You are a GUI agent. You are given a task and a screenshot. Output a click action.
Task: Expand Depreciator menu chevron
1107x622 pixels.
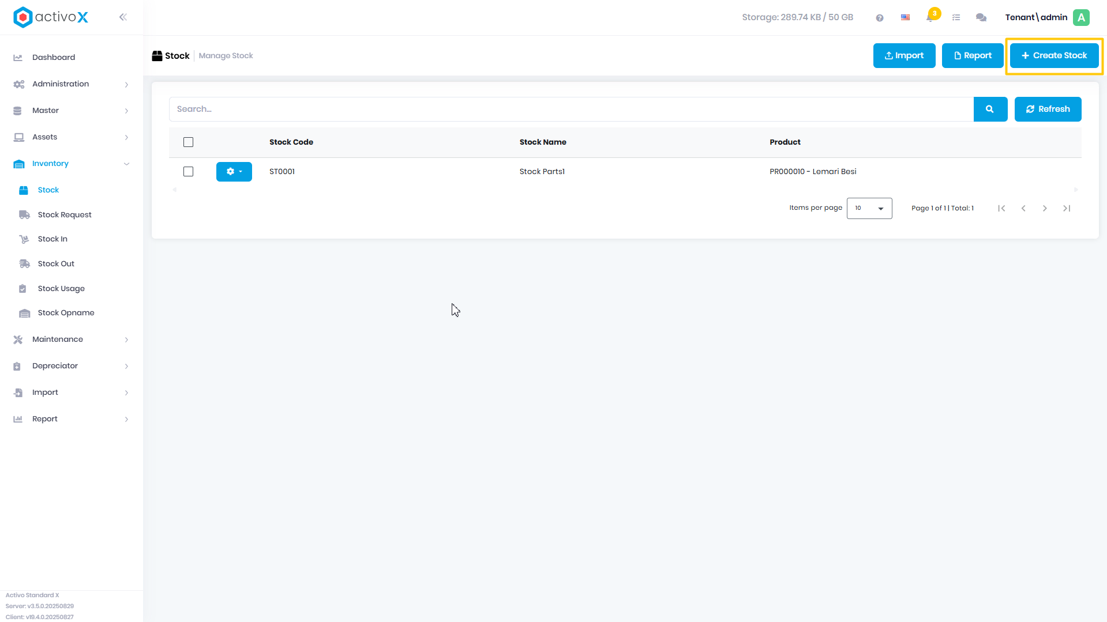(x=126, y=367)
